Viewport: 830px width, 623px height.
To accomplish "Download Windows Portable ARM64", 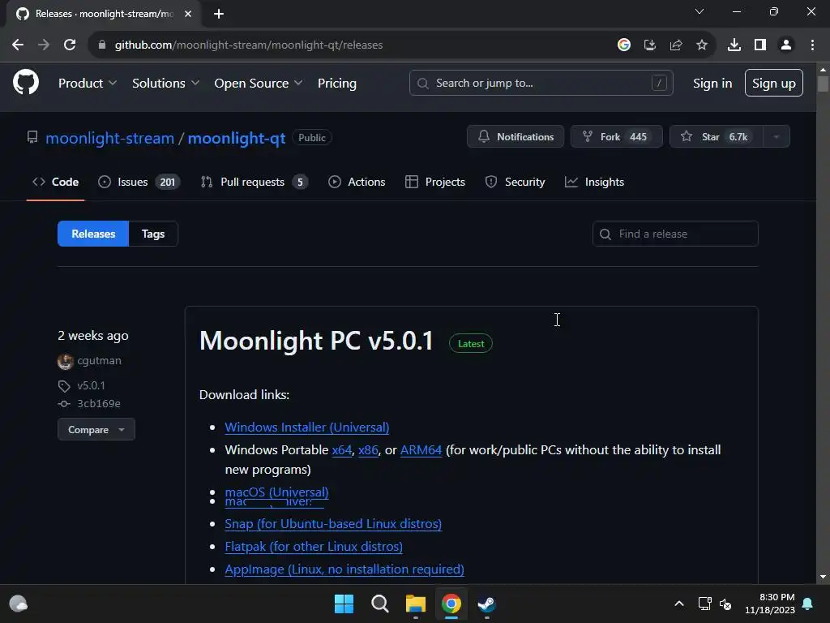I will point(421,449).
